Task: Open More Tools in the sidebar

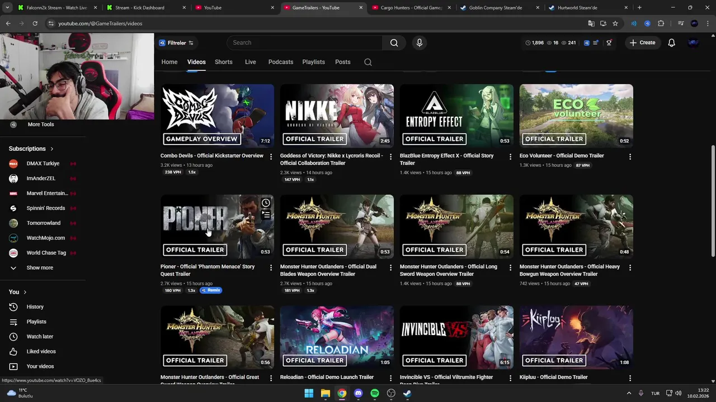Action: click(41, 125)
